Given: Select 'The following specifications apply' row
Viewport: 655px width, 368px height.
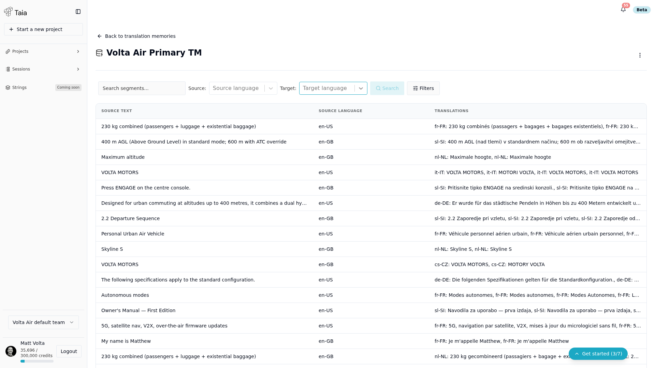Looking at the screenshot, I should tap(371, 280).
